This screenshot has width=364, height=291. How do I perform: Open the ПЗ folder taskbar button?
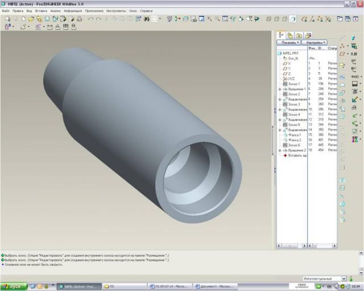pyautogui.click(x=125, y=286)
